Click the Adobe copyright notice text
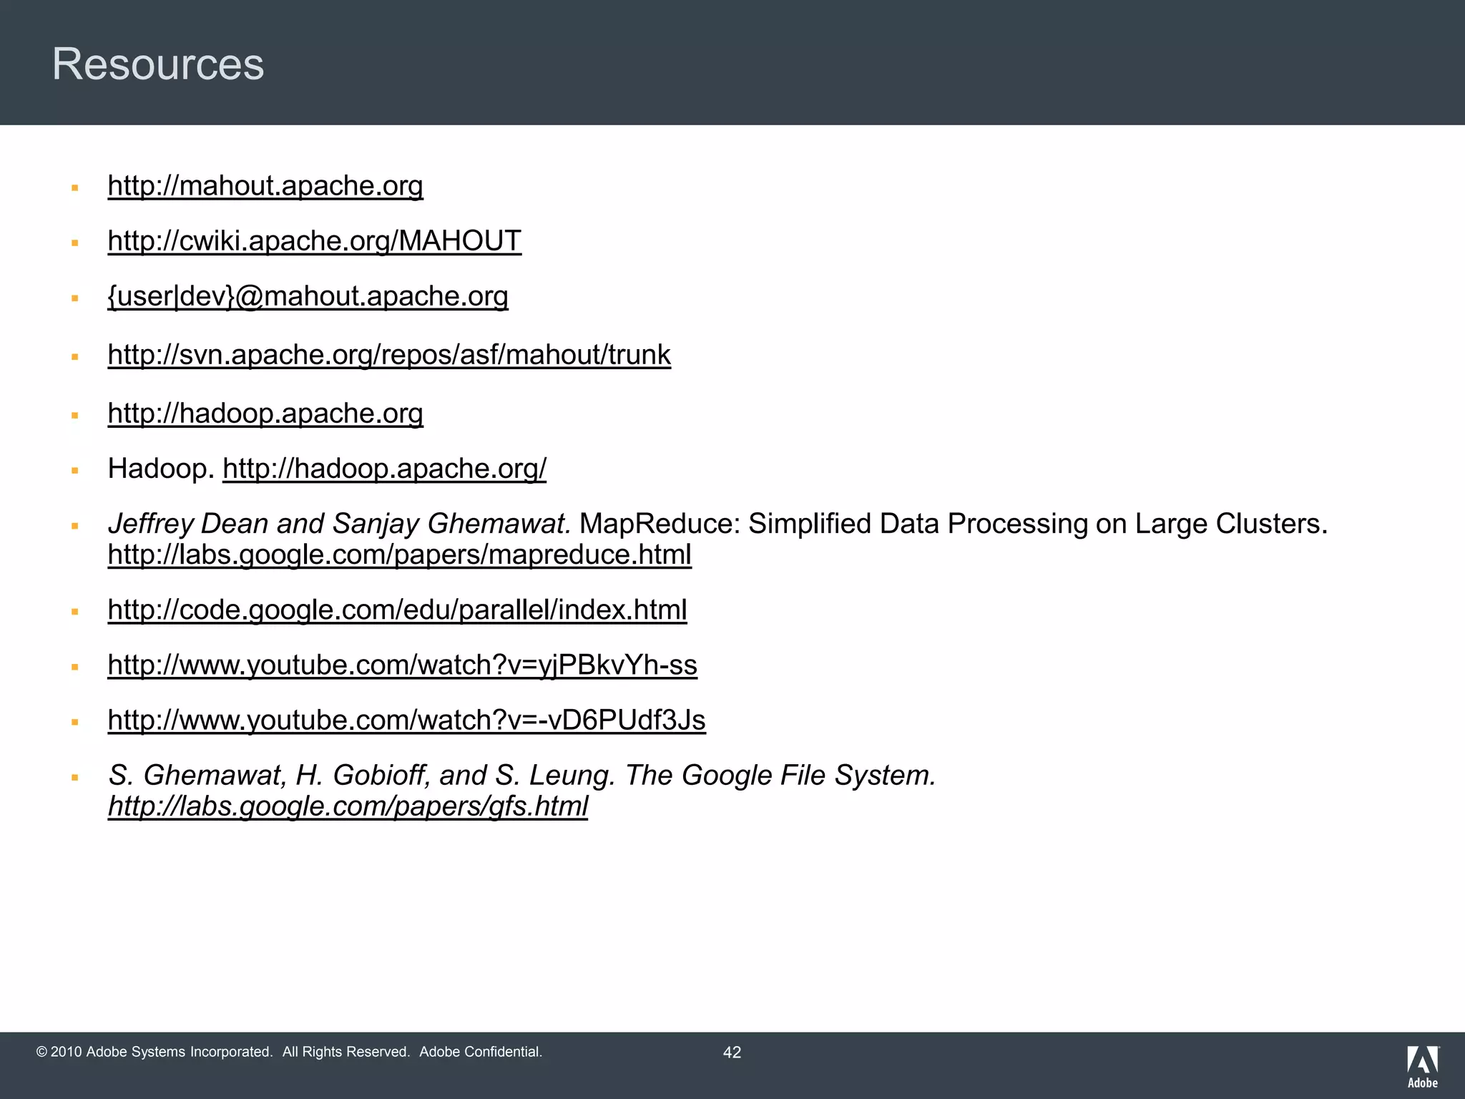The image size is (1465, 1099). [289, 1052]
